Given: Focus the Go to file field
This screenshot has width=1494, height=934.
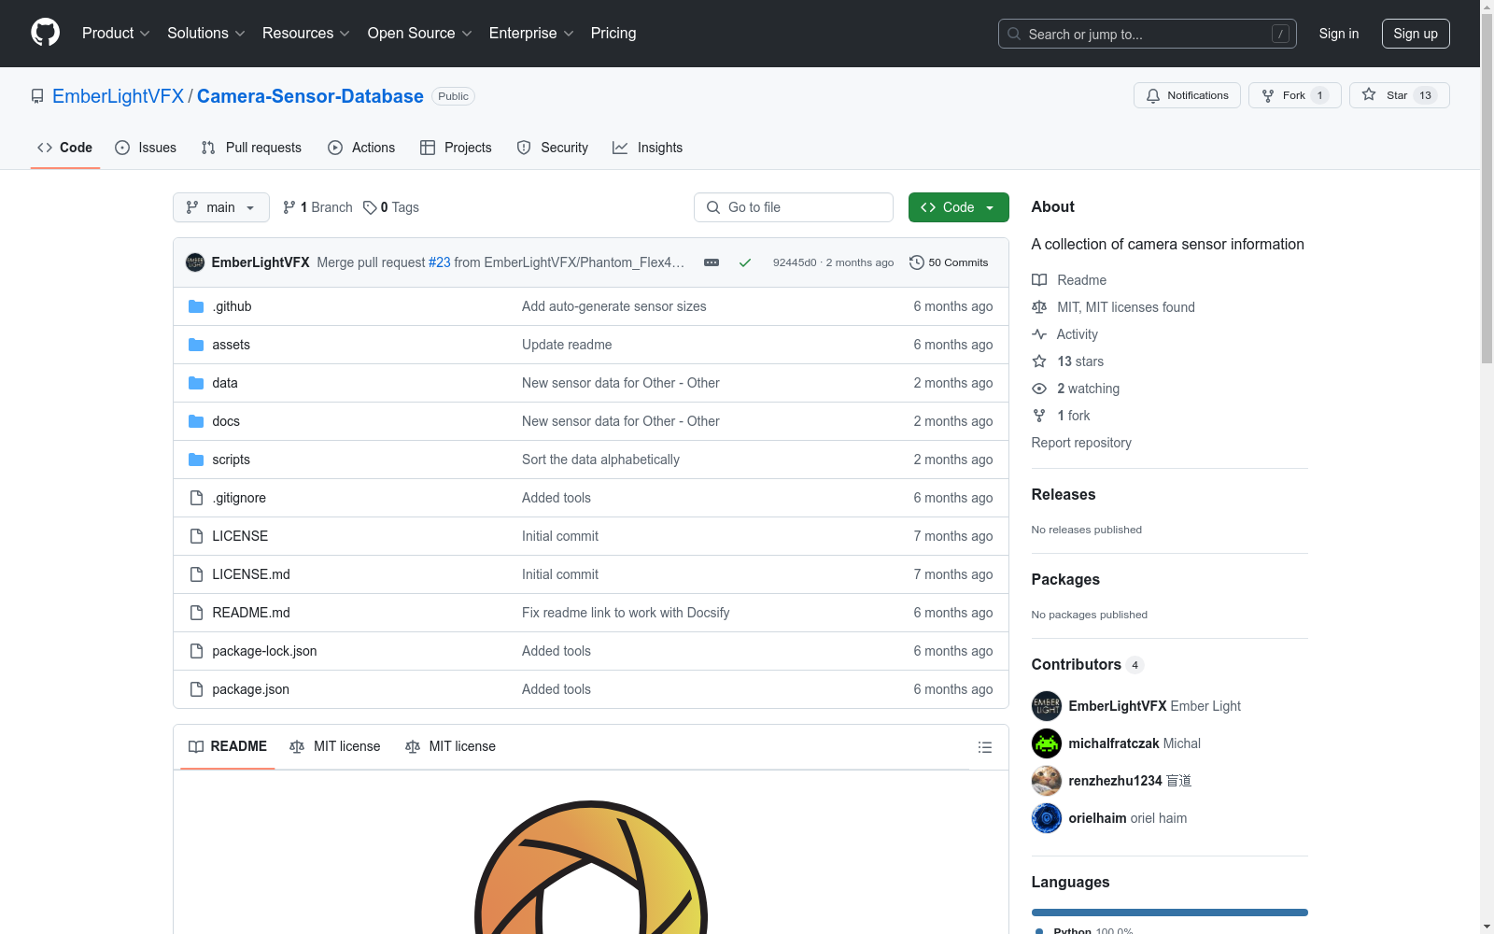Looking at the screenshot, I should pyautogui.click(x=794, y=207).
